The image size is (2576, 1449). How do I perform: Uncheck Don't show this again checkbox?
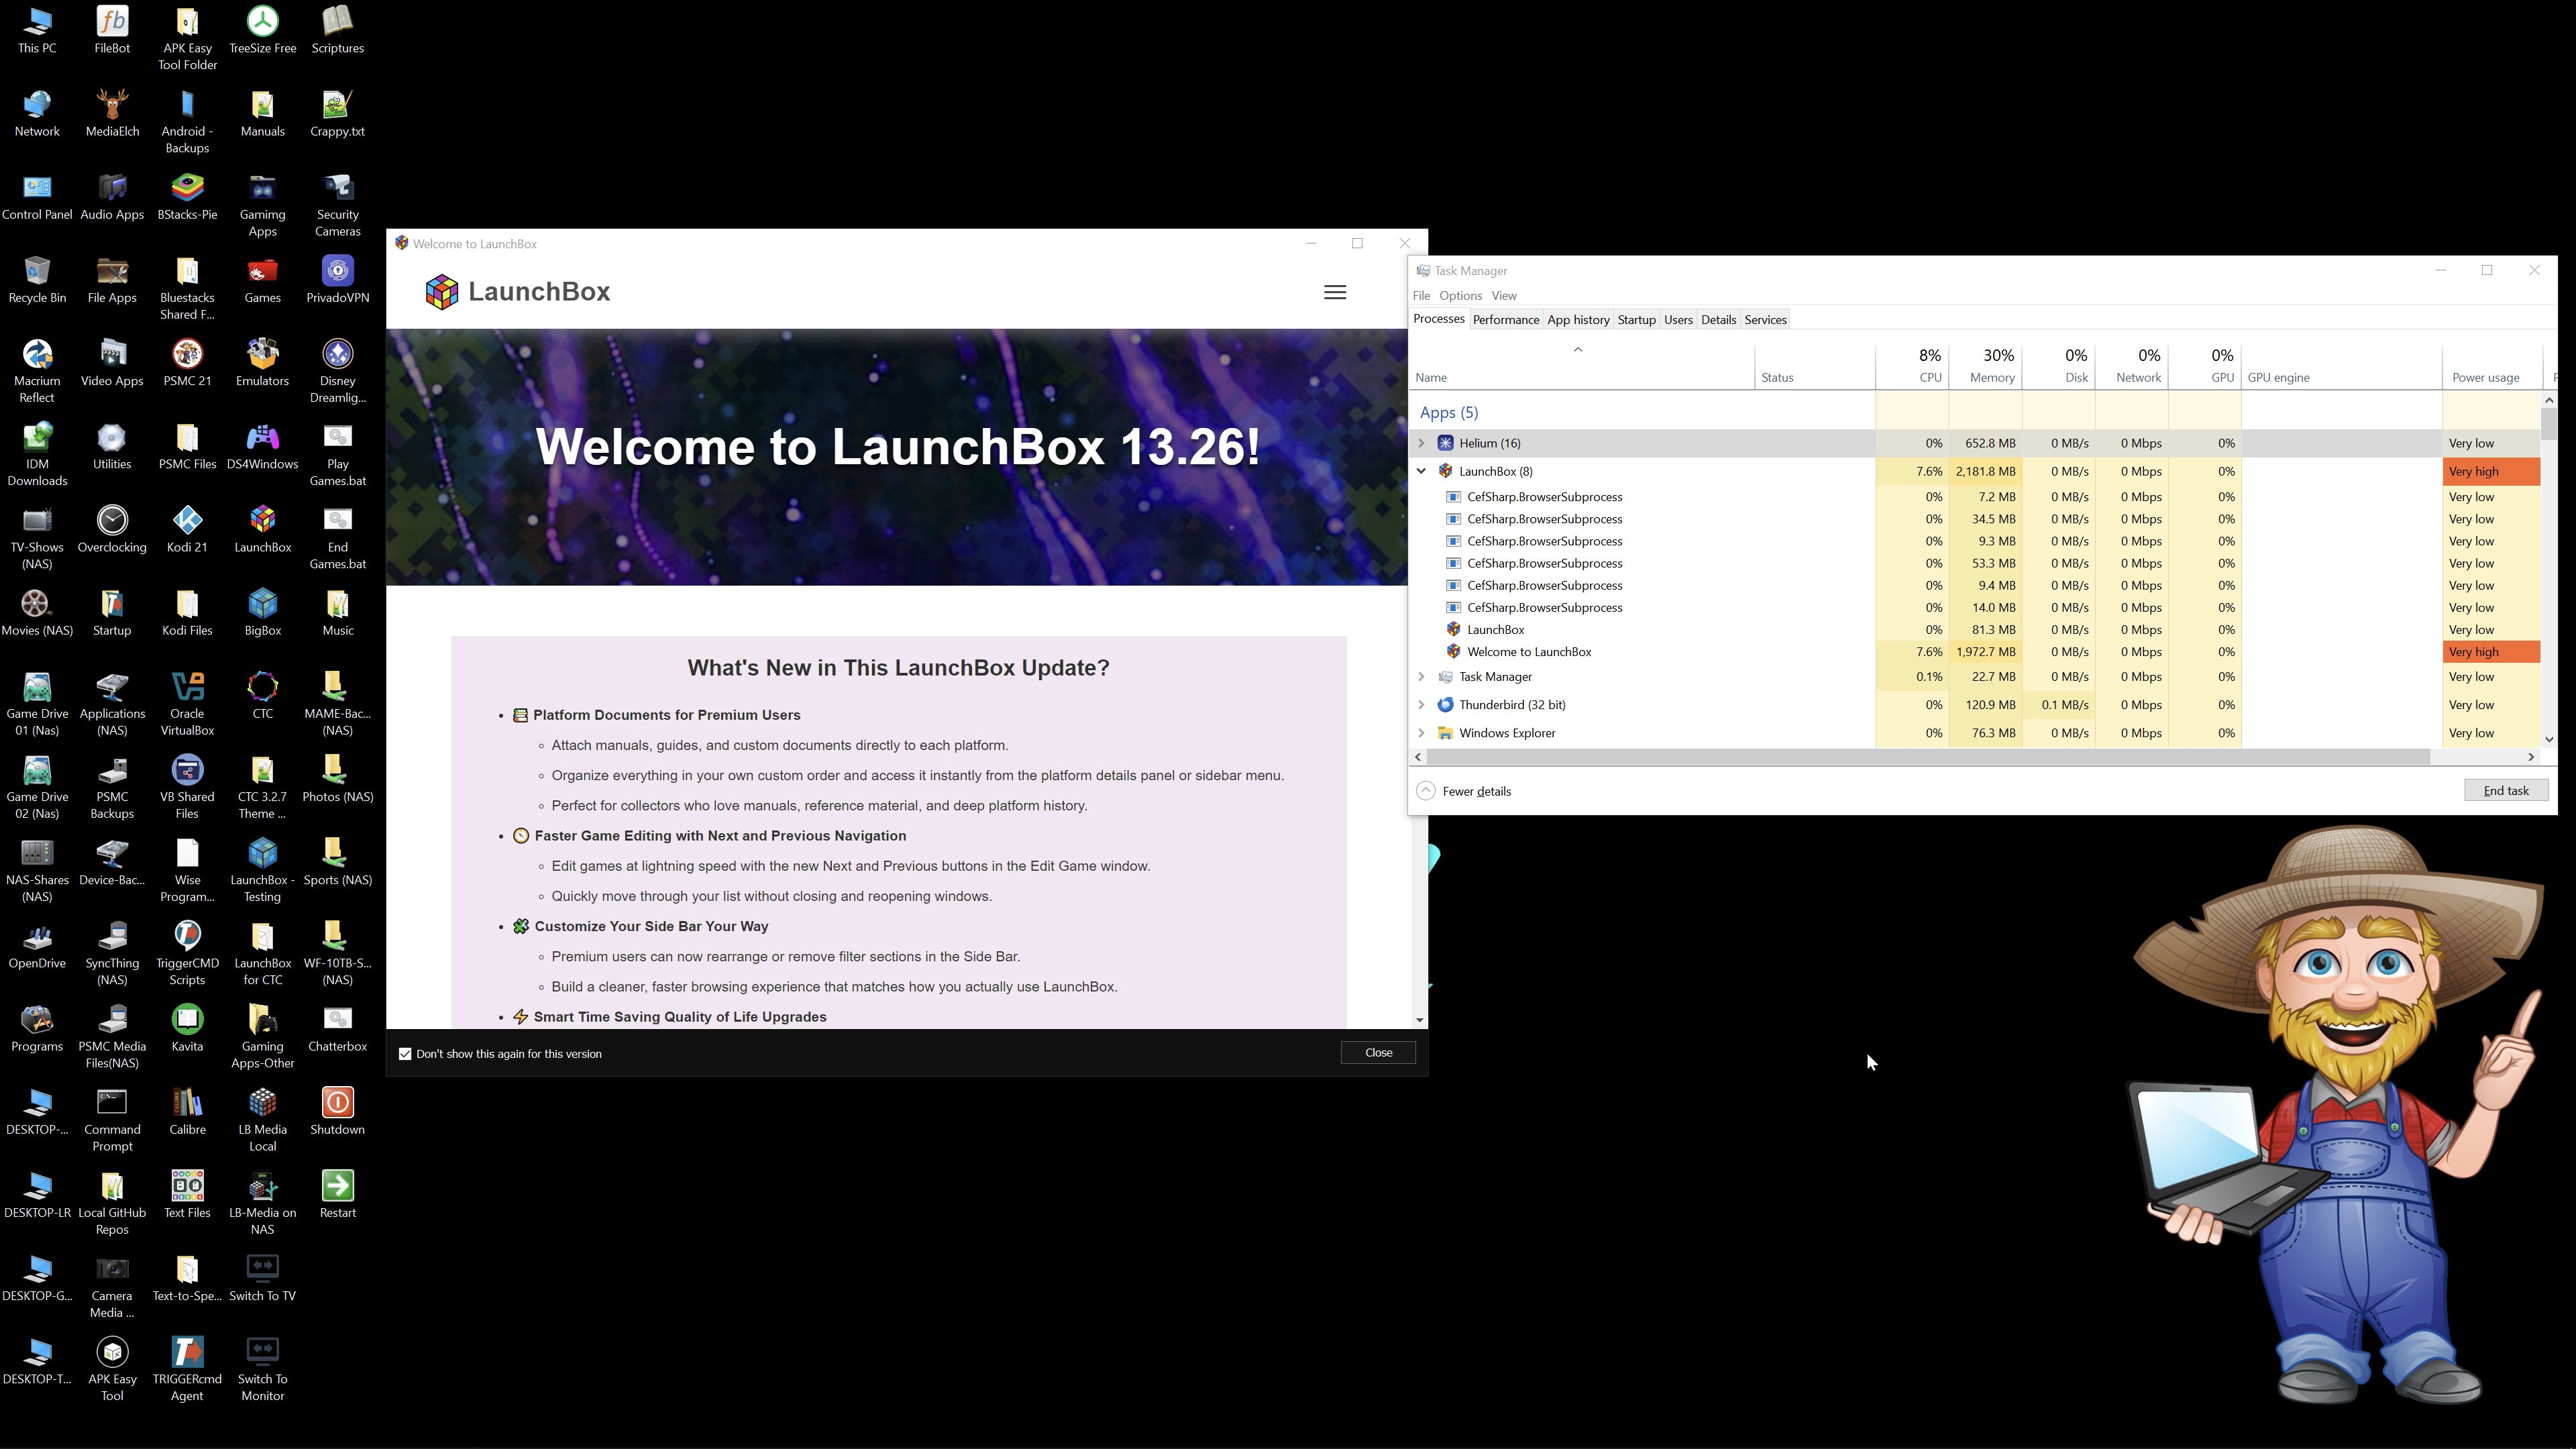tap(405, 1054)
